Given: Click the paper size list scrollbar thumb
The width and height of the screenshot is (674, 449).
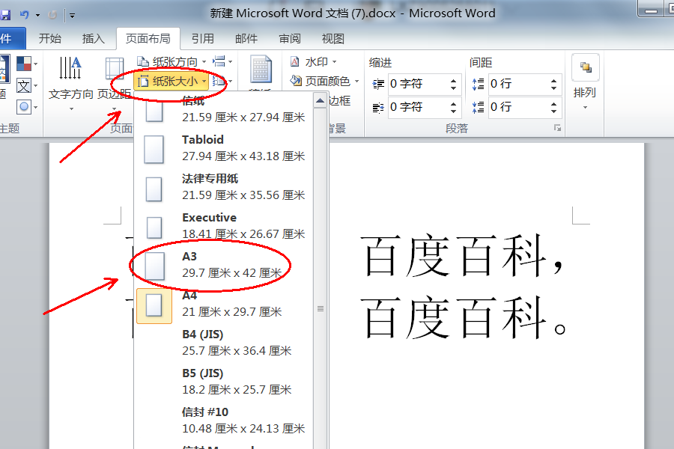Looking at the screenshot, I should (321, 308).
